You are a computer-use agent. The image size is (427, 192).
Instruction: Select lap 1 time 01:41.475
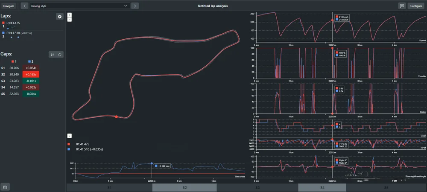tap(13, 23)
